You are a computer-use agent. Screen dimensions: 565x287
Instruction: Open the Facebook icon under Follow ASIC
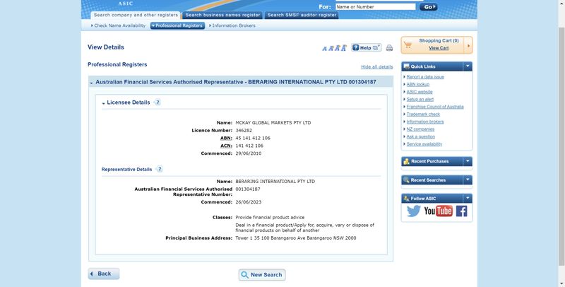point(462,211)
